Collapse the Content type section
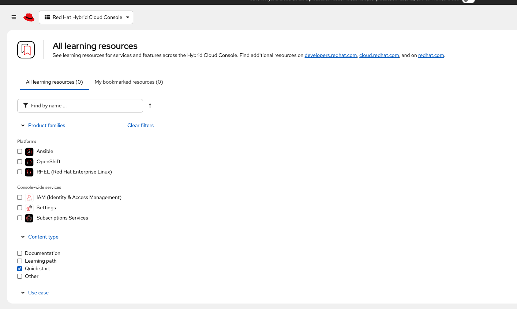The image size is (517, 309). pyautogui.click(x=40, y=237)
